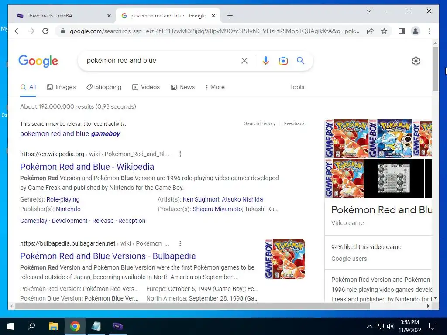This screenshot has width=447, height=335.
Task: Close the Downloads - mGBA tab
Action: point(109,16)
